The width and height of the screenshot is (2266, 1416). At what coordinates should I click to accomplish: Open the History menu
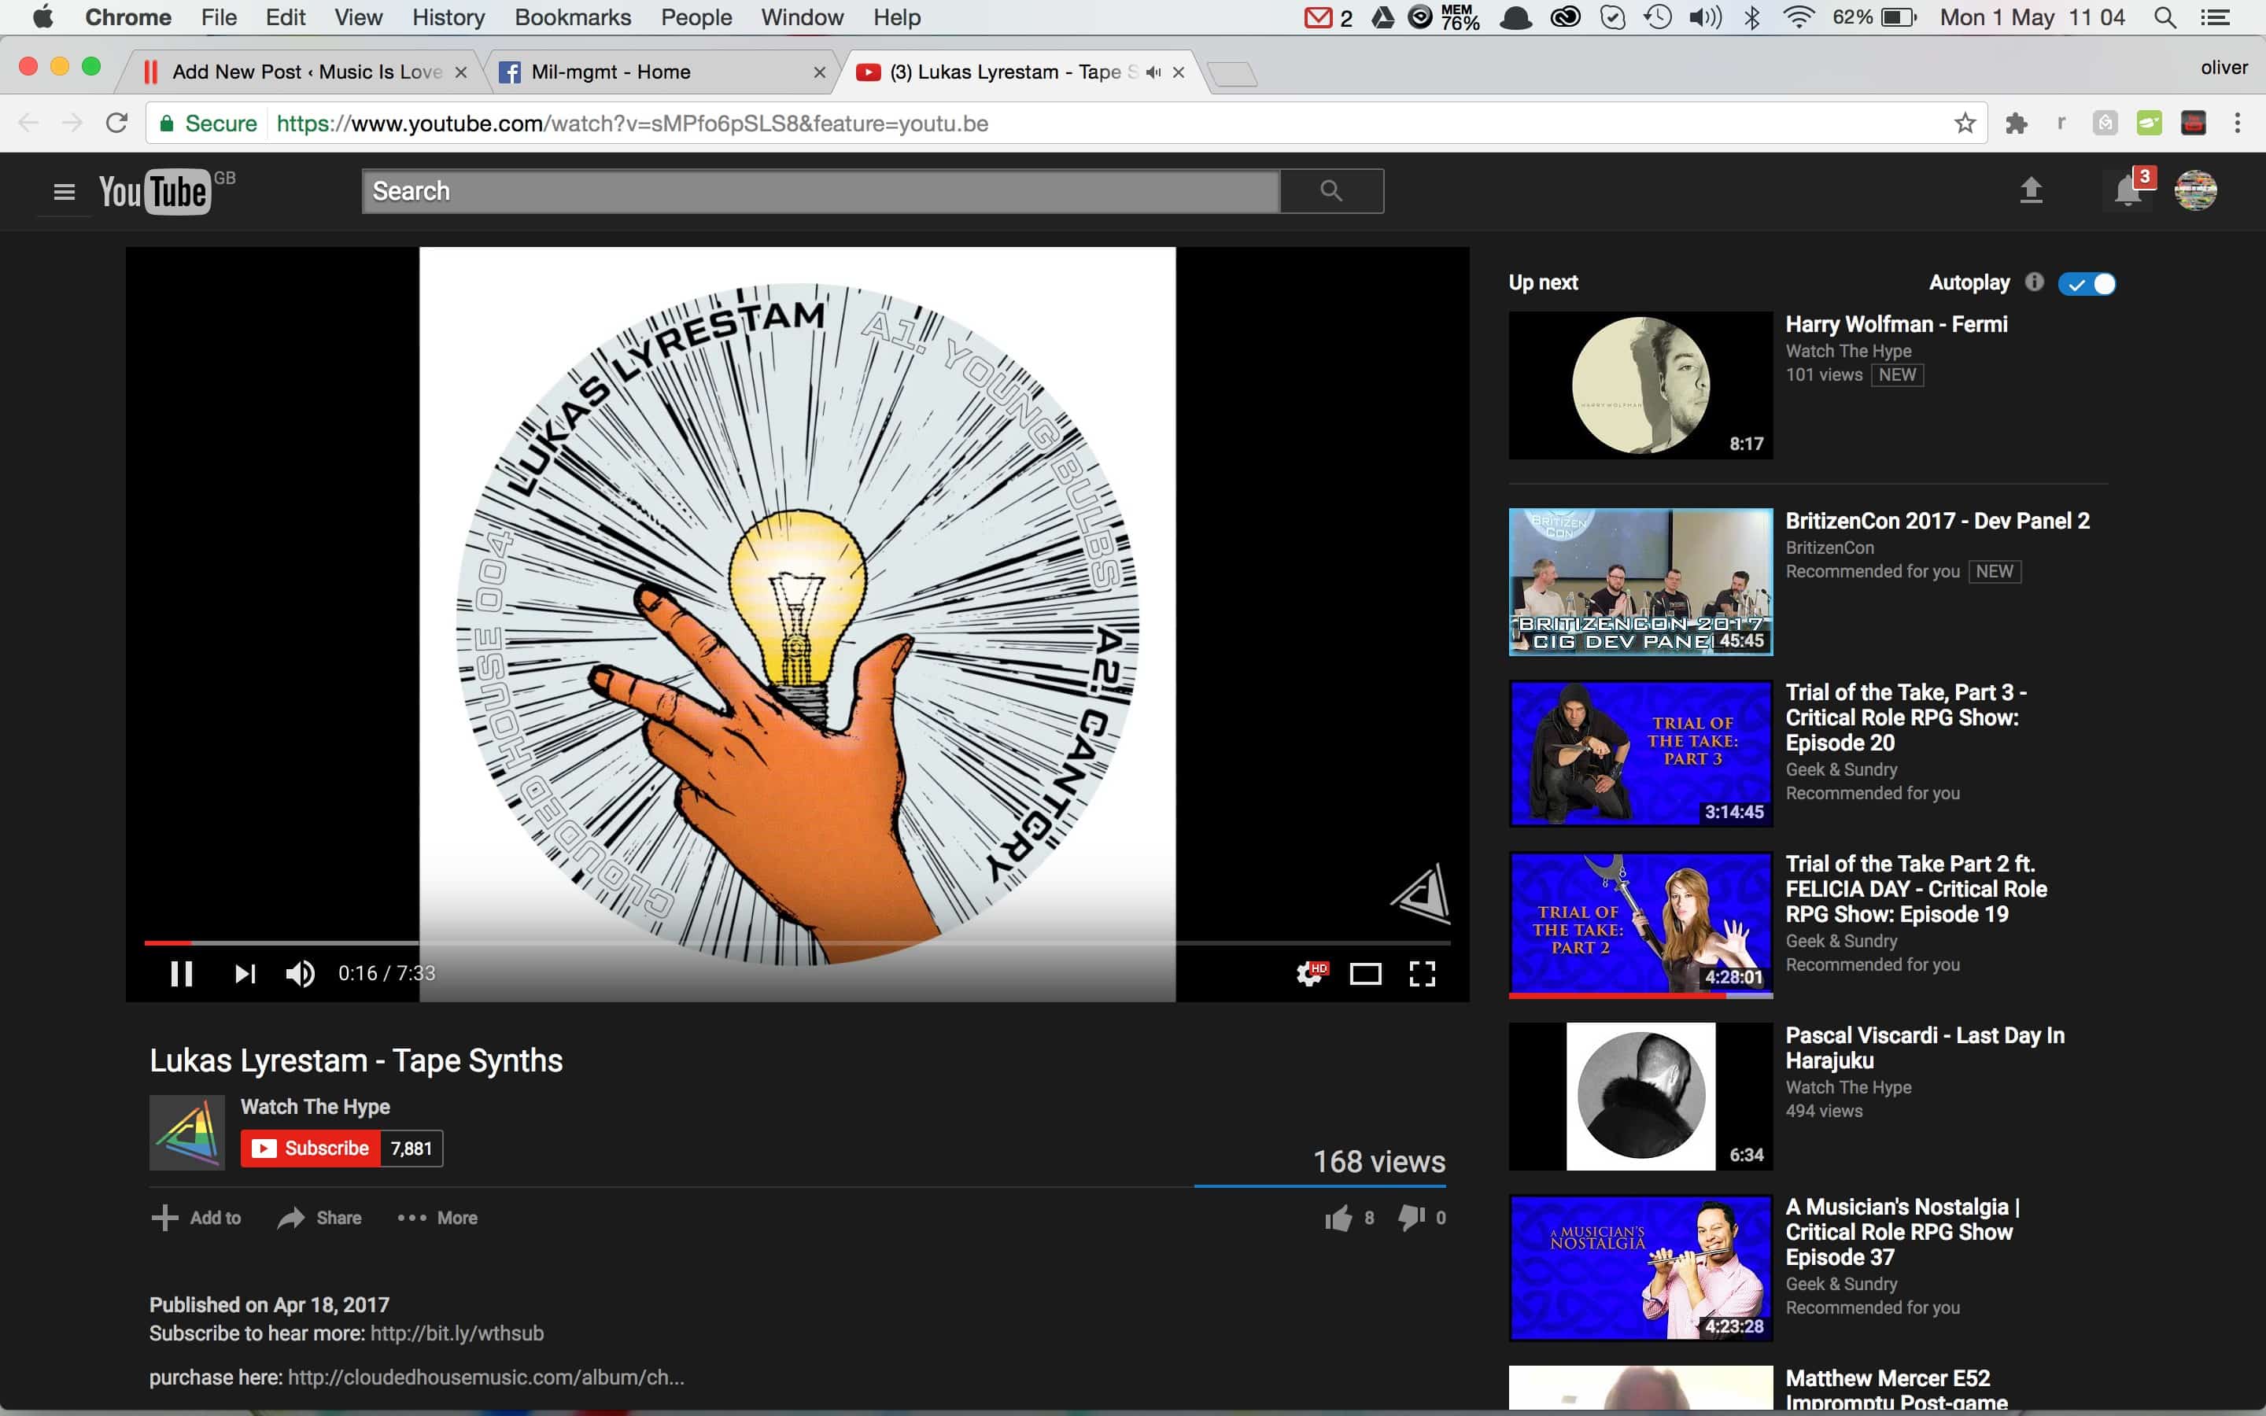448,17
